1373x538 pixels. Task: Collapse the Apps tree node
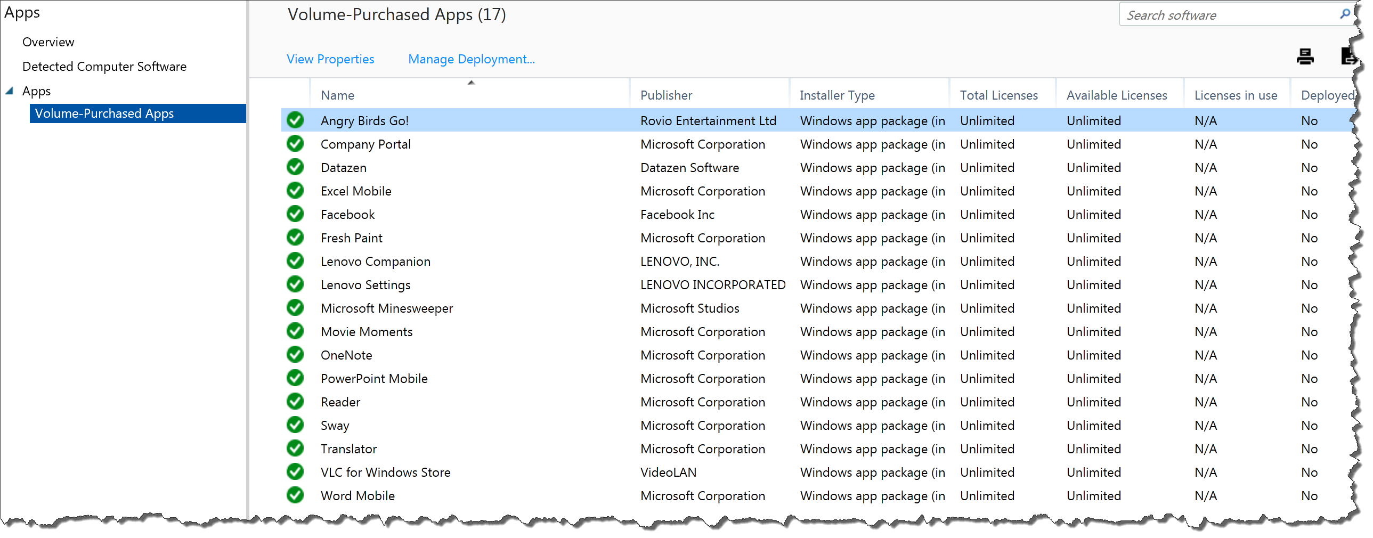[x=9, y=91]
